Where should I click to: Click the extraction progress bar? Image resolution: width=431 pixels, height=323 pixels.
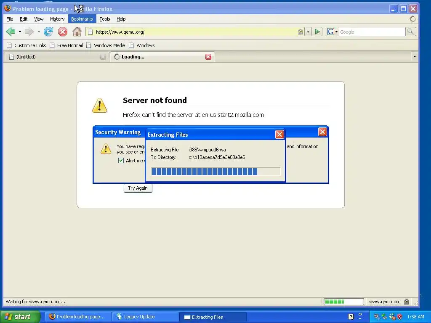tap(215, 172)
